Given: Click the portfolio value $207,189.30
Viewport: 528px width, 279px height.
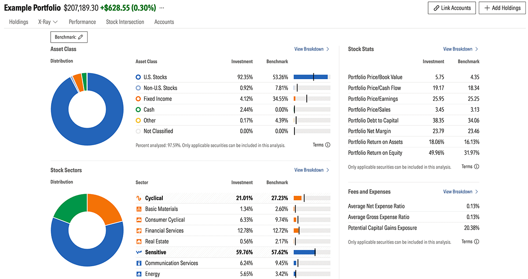Looking at the screenshot, I should click(81, 8).
